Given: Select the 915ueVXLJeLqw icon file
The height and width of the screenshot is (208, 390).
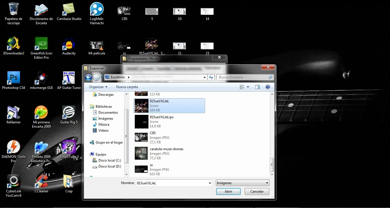Looking at the screenshot, I should click(169, 122).
